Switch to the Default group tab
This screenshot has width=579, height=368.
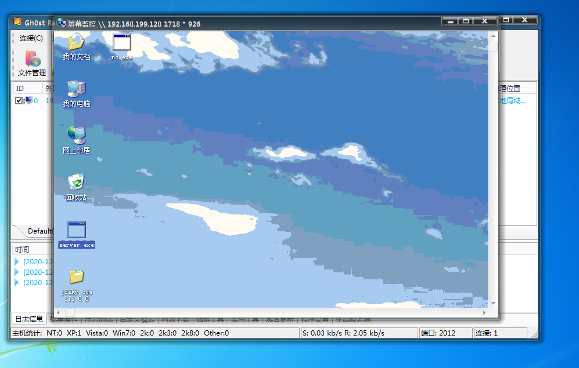pos(39,231)
